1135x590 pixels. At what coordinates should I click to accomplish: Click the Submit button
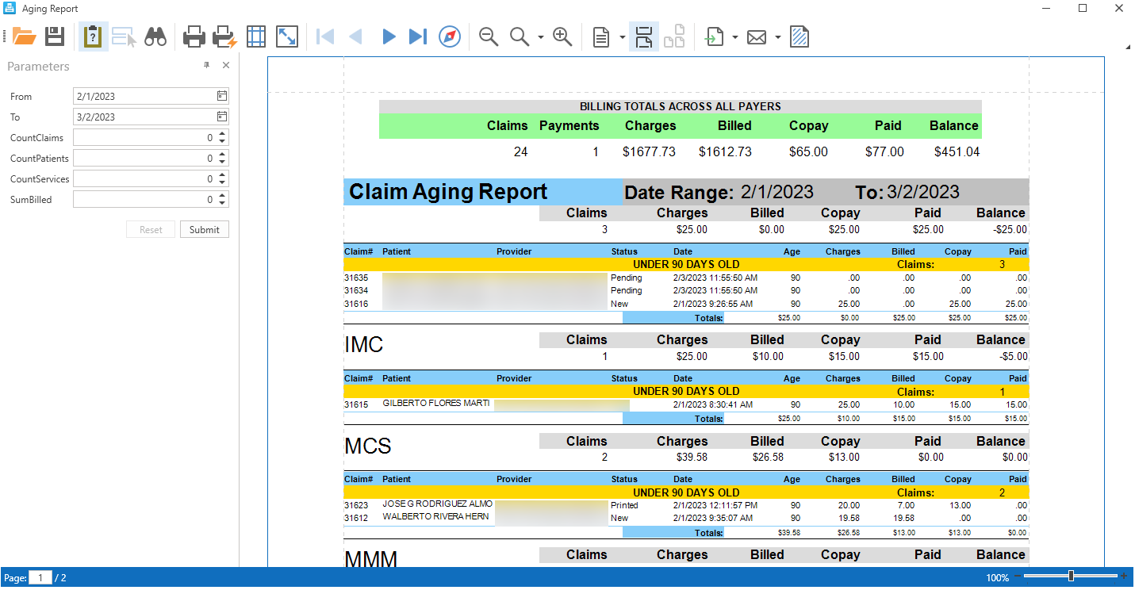click(x=205, y=229)
